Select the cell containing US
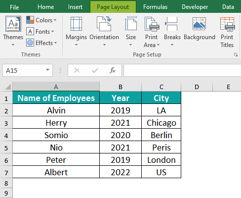 click(x=161, y=172)
